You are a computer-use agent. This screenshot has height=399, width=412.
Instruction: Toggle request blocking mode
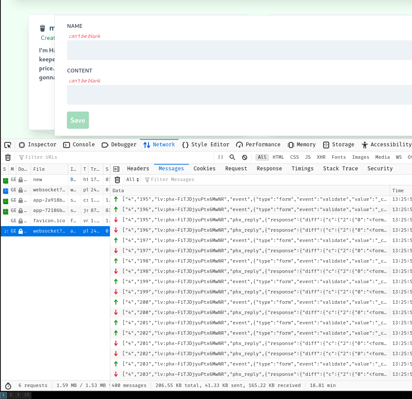(x=244, y=157)
